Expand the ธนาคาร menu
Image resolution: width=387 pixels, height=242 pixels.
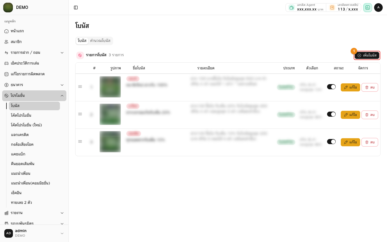(x=34, y=85)
